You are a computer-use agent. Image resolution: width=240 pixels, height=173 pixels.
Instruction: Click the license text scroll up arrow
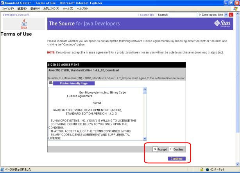point(145,89)
